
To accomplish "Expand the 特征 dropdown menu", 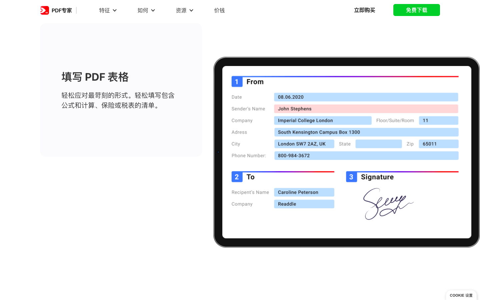I will (108, 10).
